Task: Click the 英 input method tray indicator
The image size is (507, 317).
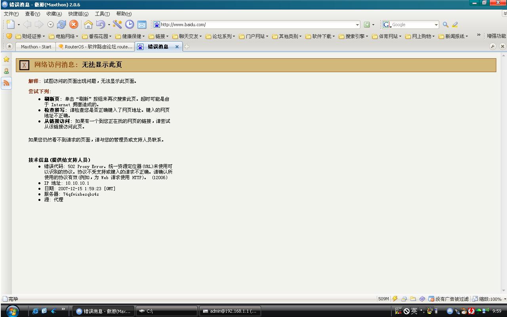Action: point(414,311)
